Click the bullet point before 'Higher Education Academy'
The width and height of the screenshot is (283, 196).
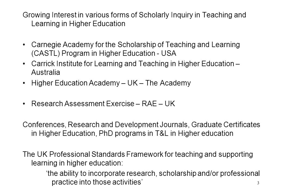(x=24, y=83)
